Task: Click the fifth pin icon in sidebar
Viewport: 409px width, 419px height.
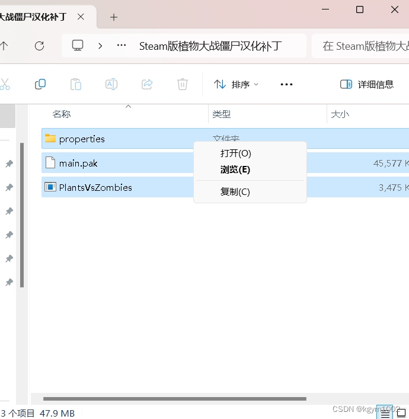Action: pyautogui.click(x=9, y=258)
